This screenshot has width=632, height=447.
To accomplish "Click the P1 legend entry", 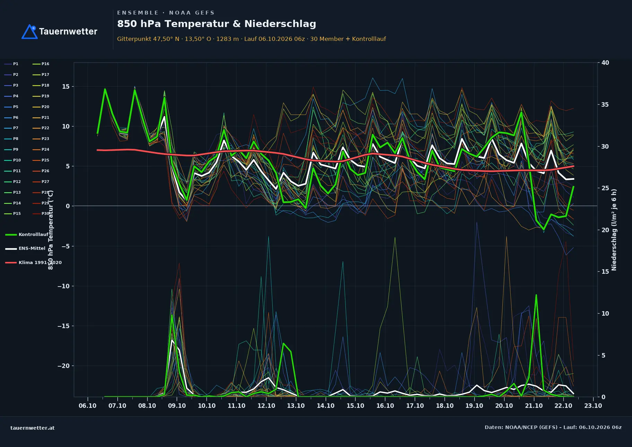I will 11,64.
